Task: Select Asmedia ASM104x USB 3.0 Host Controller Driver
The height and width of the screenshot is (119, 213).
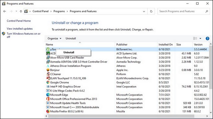Action: click(79, 62)
